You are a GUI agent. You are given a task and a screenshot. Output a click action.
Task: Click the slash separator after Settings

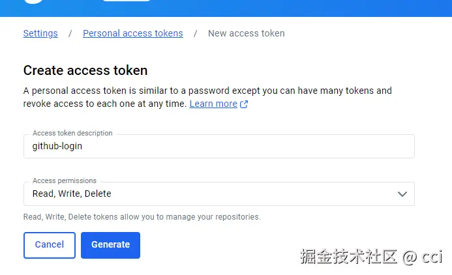[70, 33]
